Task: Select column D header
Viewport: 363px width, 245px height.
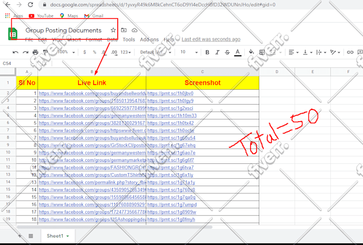Action: click(277, 72)
